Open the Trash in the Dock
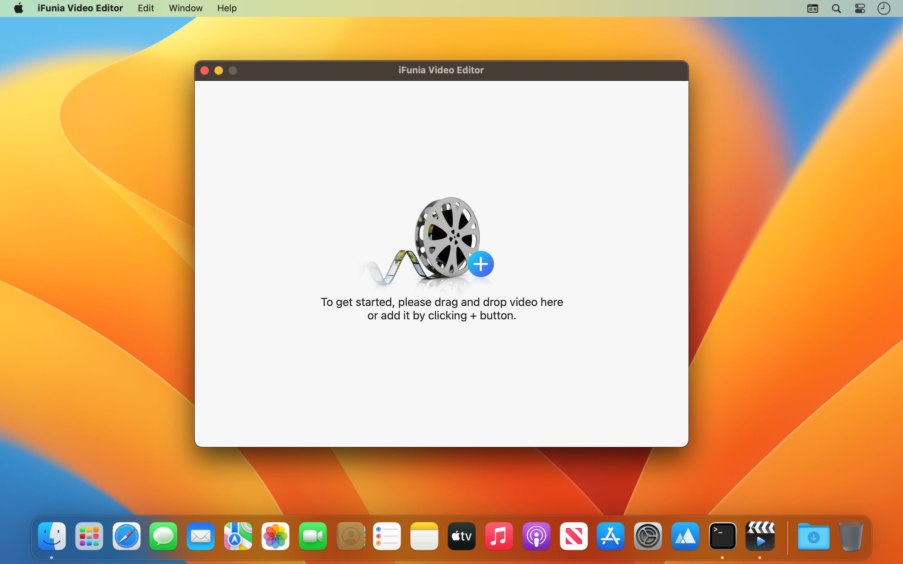The height and width of the screenshot is (564, 903). click(x=851, y=536)
